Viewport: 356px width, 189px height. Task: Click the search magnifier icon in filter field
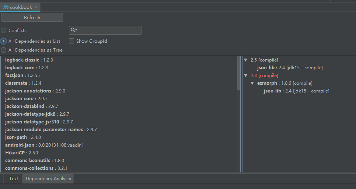point(74,30)
